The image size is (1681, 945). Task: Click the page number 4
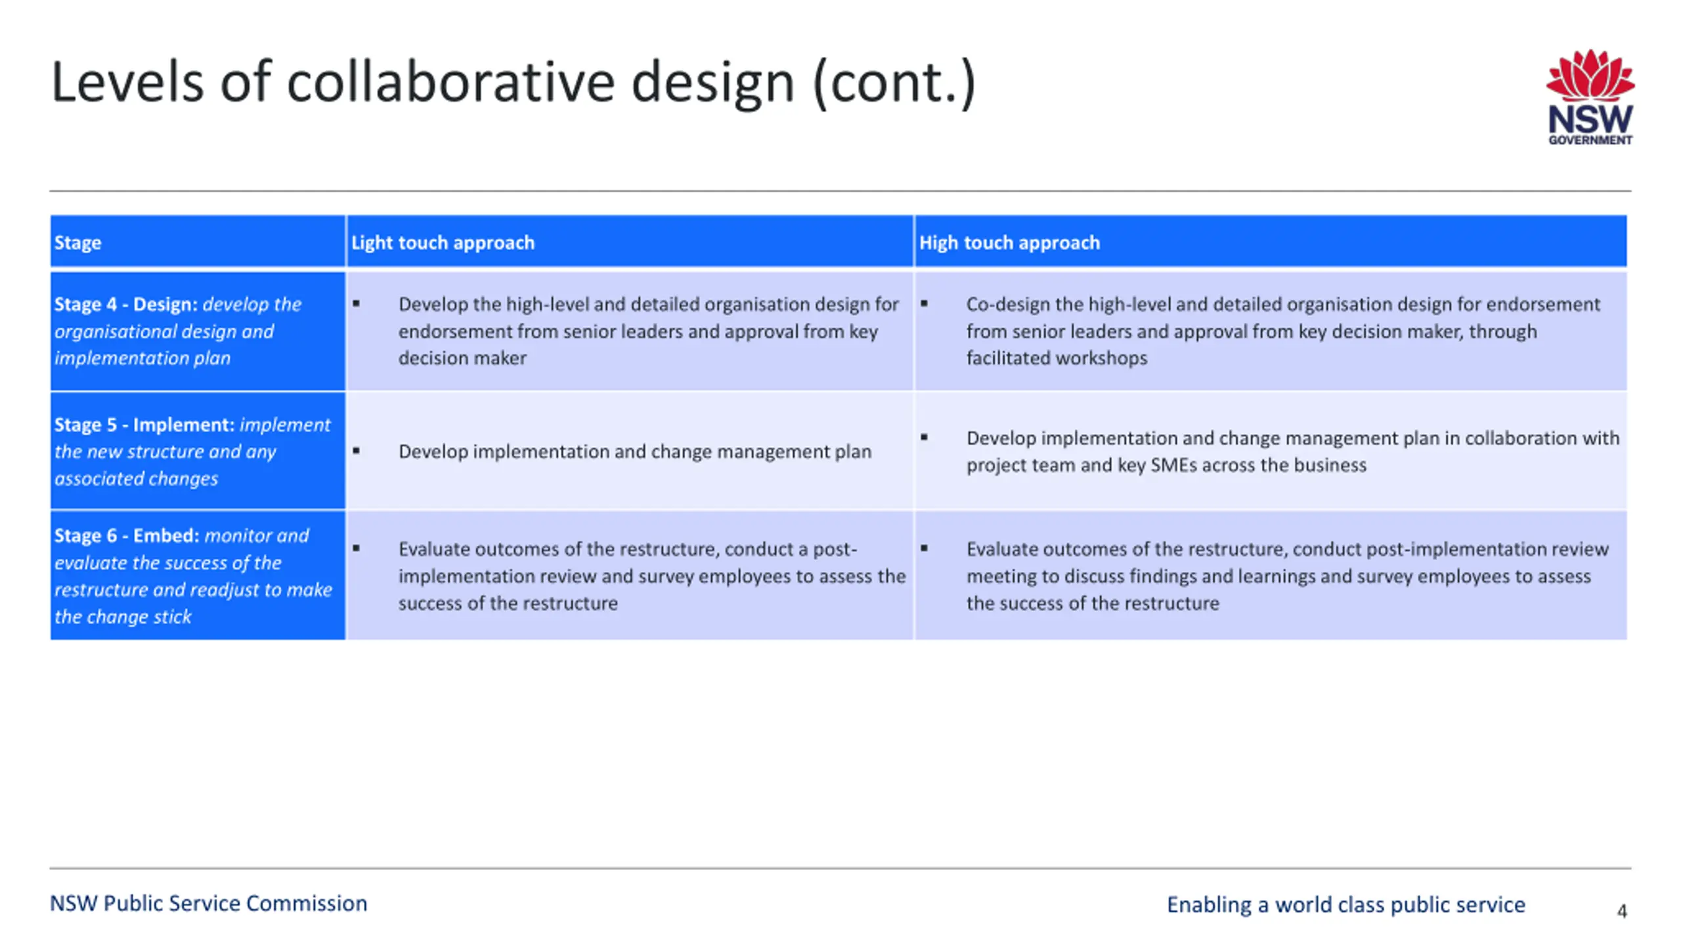[x=1621, y=911]
